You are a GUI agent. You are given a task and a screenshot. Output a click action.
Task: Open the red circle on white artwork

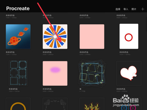tap(129, 36)
